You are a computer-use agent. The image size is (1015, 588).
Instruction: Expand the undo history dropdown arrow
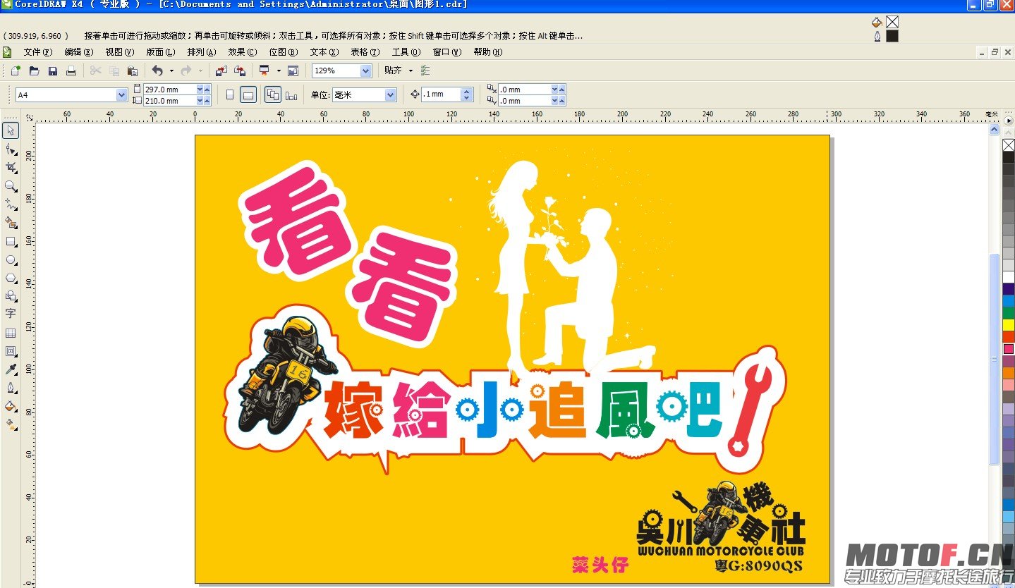(x=171, y=71)
